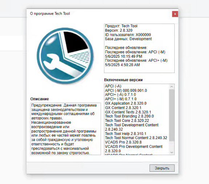Image resolution: width=209 pixels, height=184 pixels.
Task: Click the ID пользователя: X000000 line
Action: [x=128, y=35]
